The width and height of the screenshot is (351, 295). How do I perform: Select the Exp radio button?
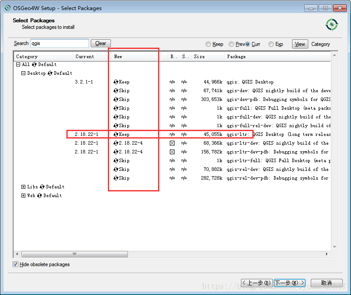pyautogui.click(x=271, y=44)
